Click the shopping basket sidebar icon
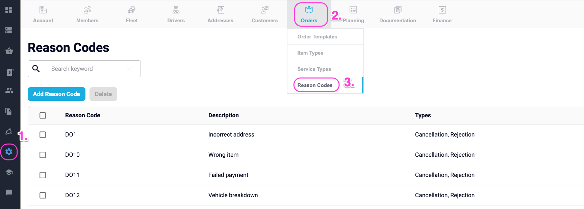The image size is (584, 209). 9,51
